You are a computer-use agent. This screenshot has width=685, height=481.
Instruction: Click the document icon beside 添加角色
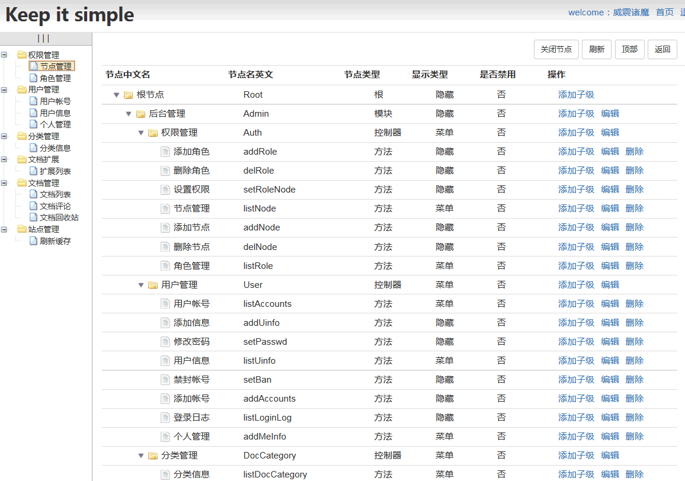pyautogui.click(x=165, y=152)
